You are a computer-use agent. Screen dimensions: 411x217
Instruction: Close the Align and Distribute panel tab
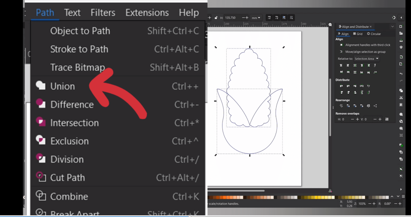(371, 27)
